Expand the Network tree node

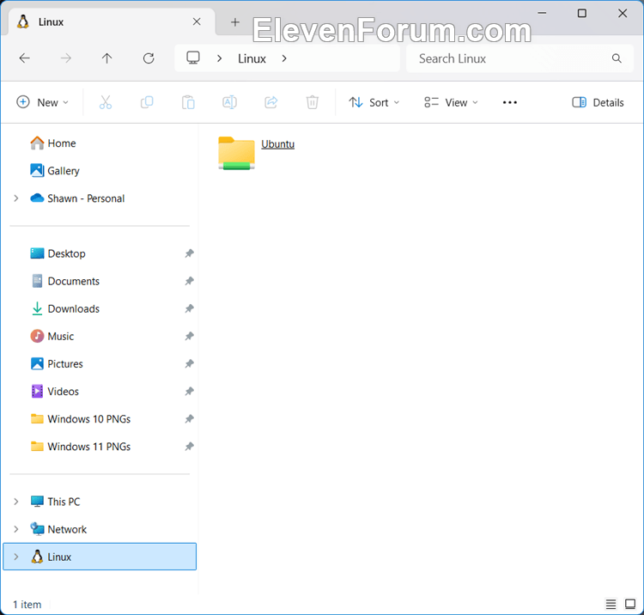point(16,529)
